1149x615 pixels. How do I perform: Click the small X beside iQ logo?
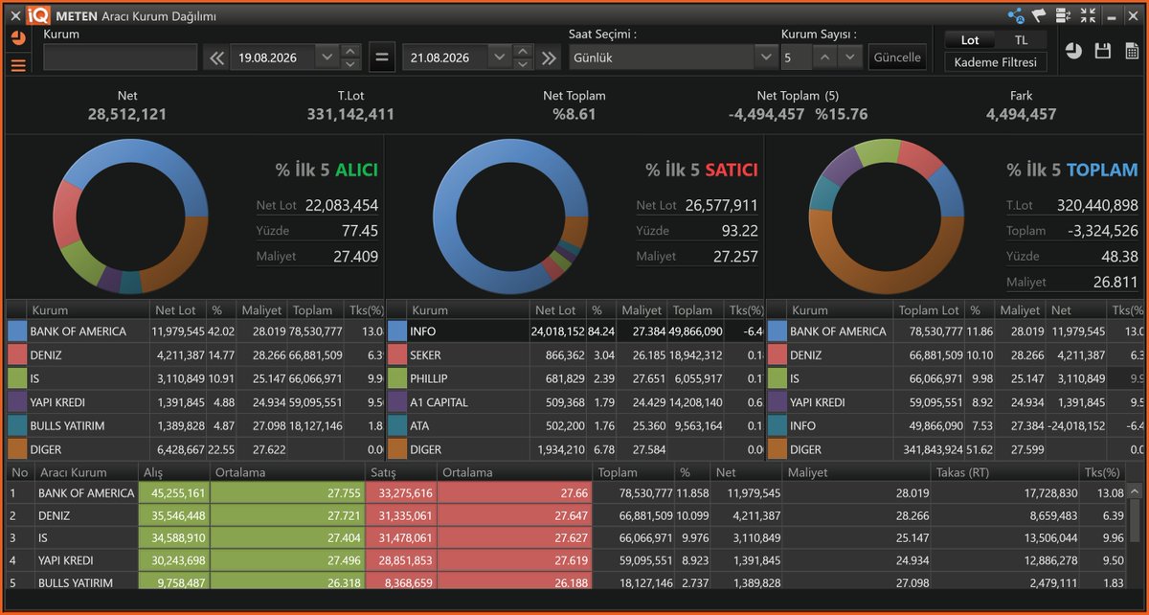click(x=14, y=15)
